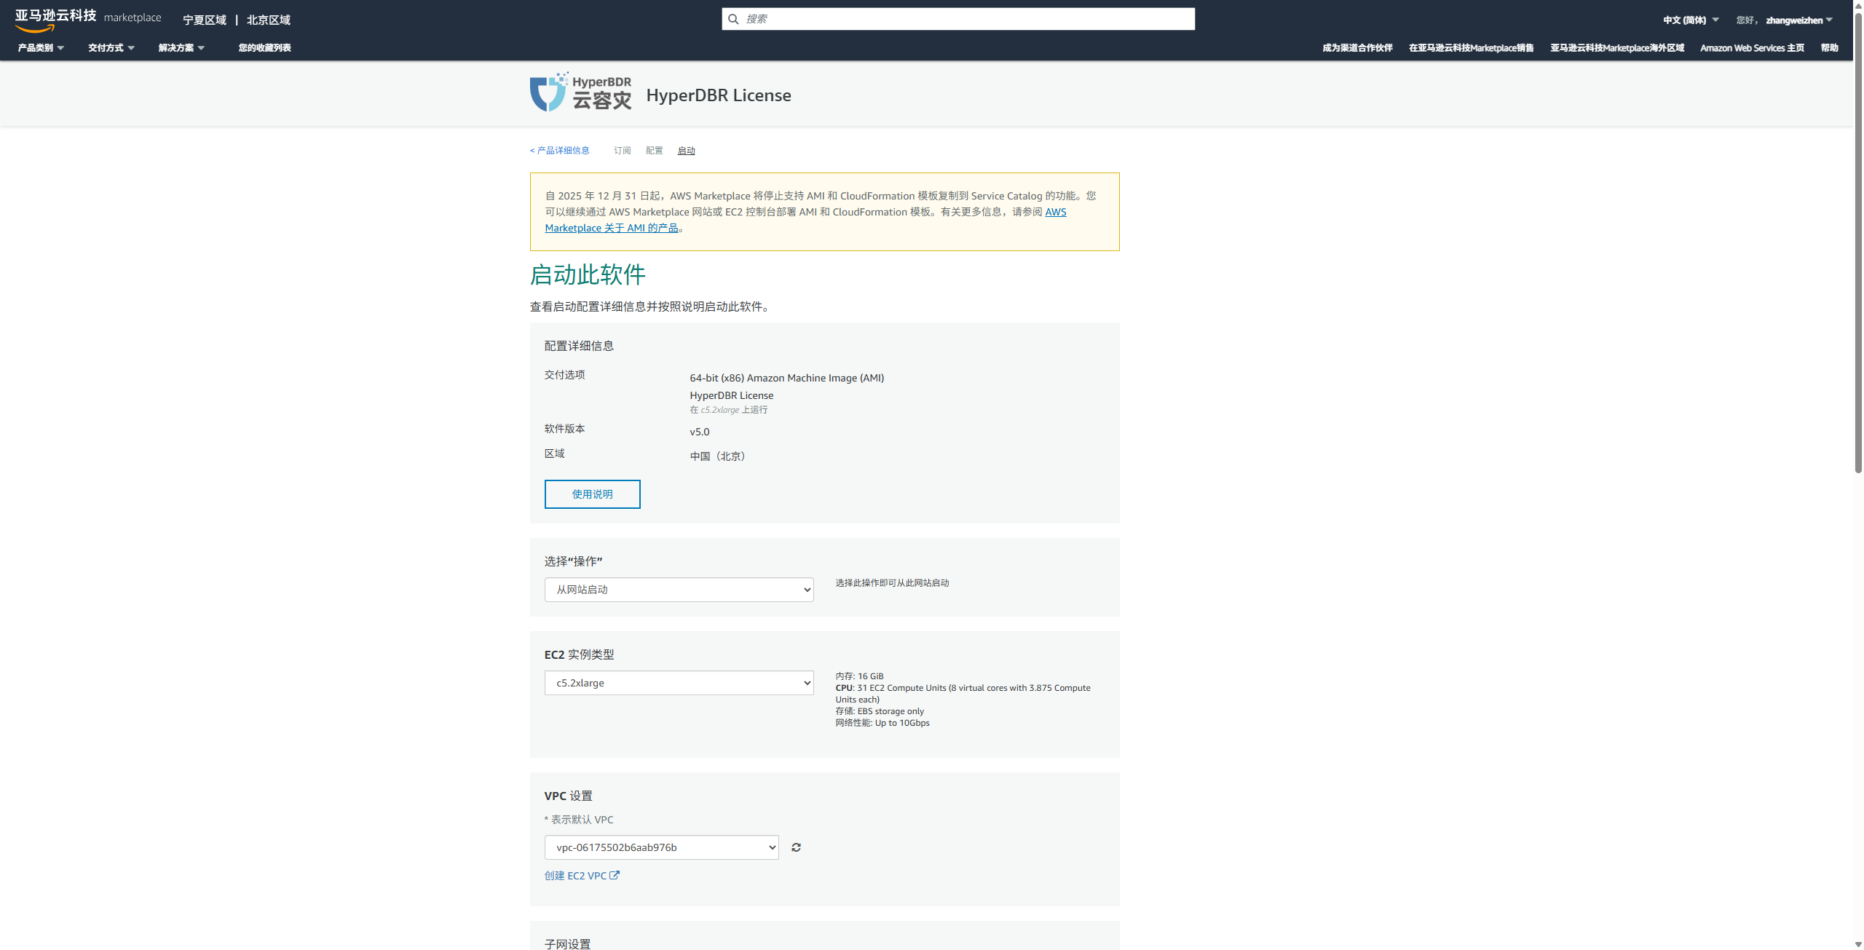This screenshot has height=950, width=1864.
Task: Open 成为渠道合作伙伴 link
Action: click(x=1357, y=48)
